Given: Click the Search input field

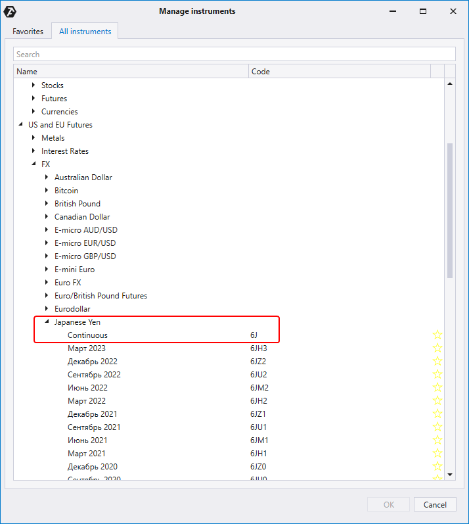Looking at the screenshot, I should pyautogui.click(x=234, y=55).
